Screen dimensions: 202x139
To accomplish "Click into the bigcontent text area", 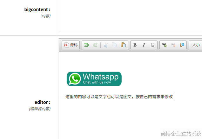I will [130, 16].
